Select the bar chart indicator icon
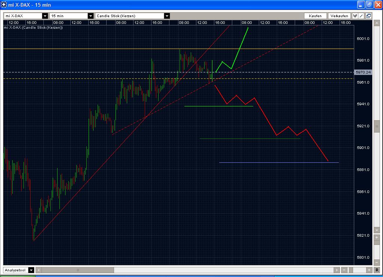Viewport: 383px width, 277px height. click(x=355, y=16)
